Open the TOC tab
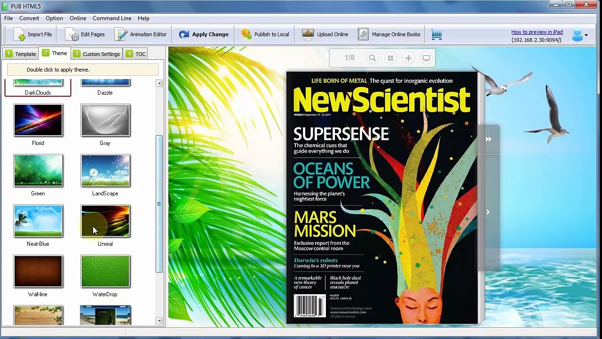The image size is (602, 339). pos(136,54)
